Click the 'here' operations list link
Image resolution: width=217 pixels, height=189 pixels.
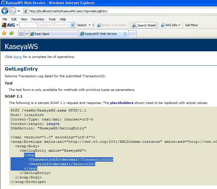(x=18, y=57)
